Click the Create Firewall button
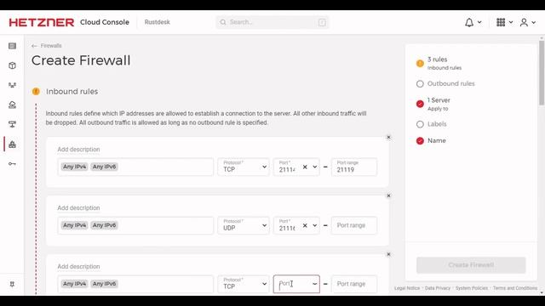This screenshot has height=306, width=545. pos(471,265)
